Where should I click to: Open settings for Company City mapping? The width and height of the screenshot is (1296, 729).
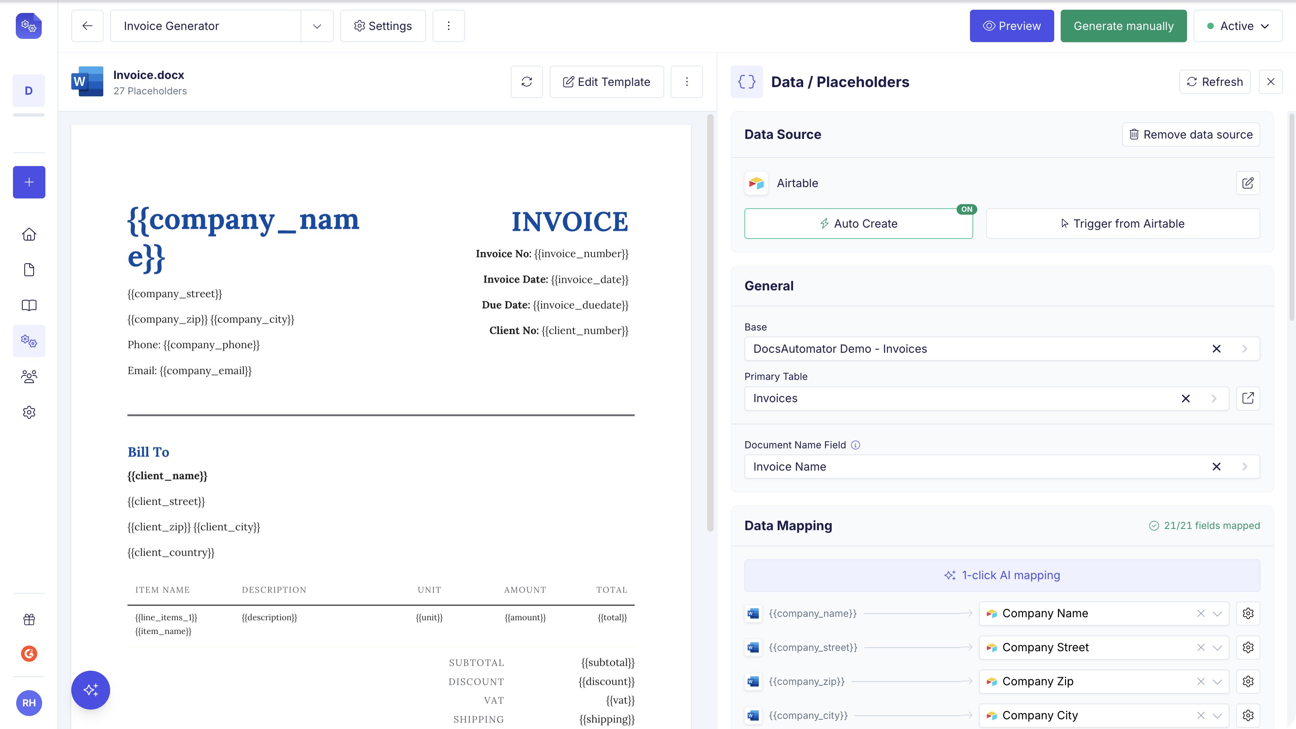(x=1248, y=715)
